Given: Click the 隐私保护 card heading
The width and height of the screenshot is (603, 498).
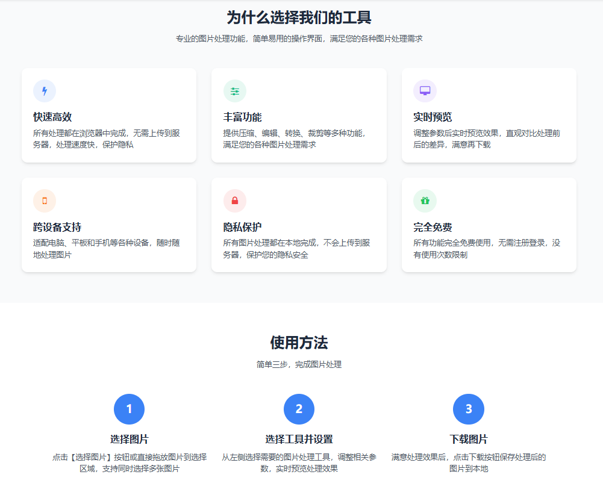Looking at the screenshot, I should pyautogui.click(x=242, y=228).
